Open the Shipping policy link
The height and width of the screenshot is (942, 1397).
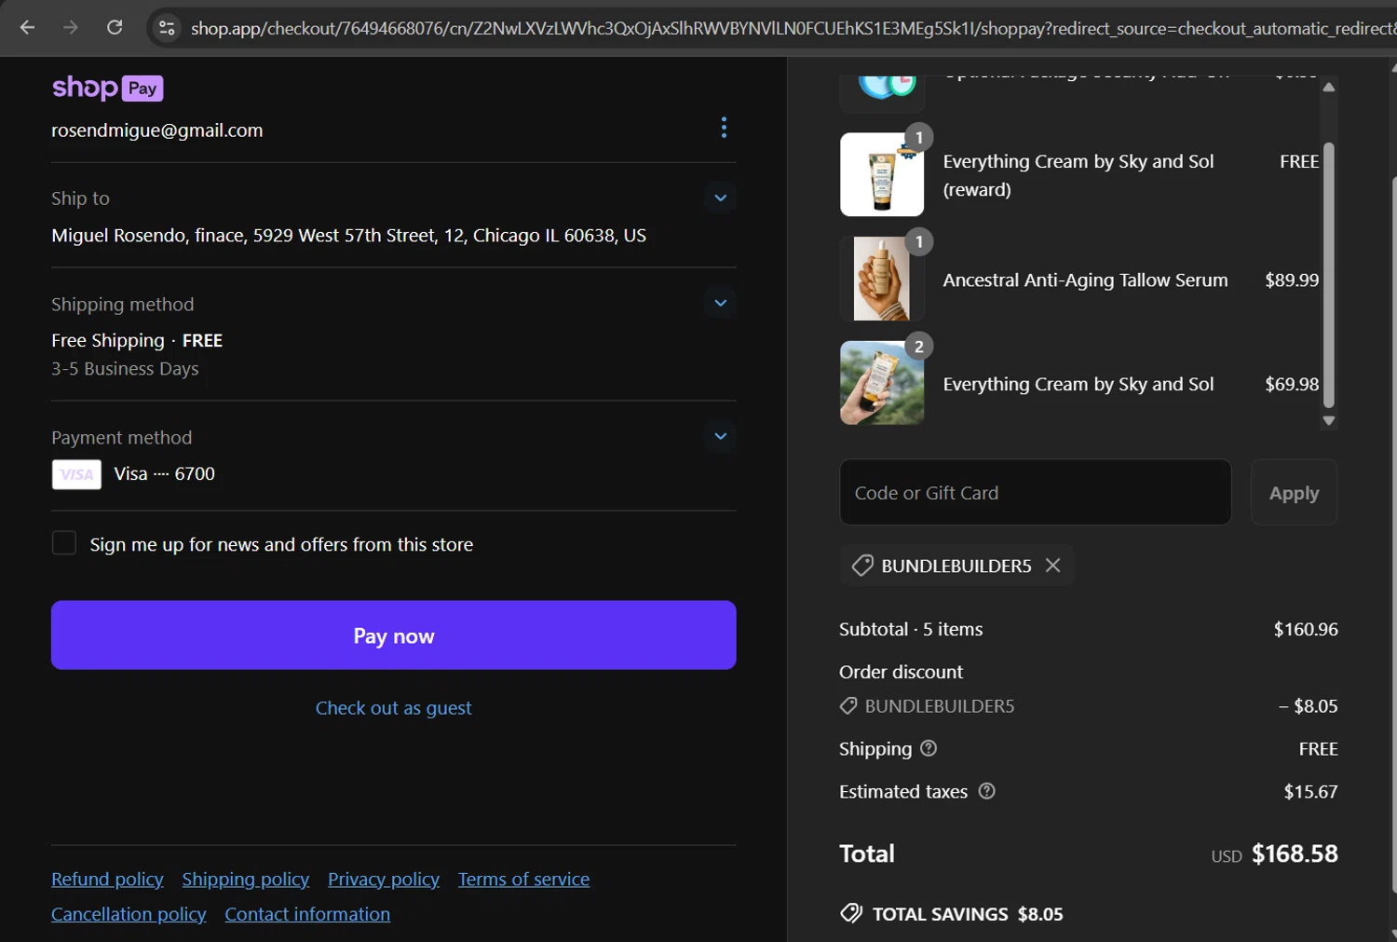245,880
